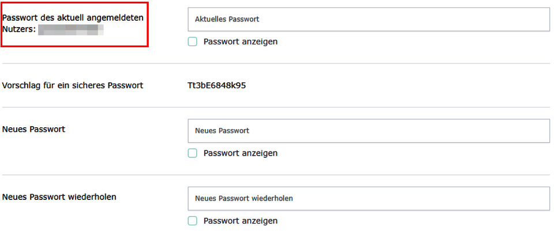Focus the "Neues Passwort" input field
Screen dimensions: 554x231
(x=368, y=131)
